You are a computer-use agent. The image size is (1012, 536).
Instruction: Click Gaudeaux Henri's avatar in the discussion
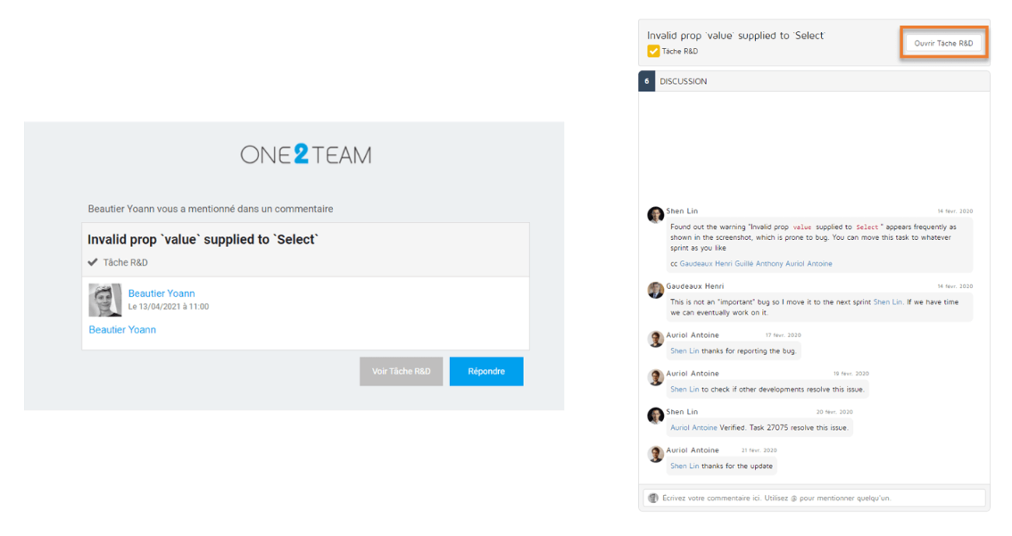(x=655, y=289)
